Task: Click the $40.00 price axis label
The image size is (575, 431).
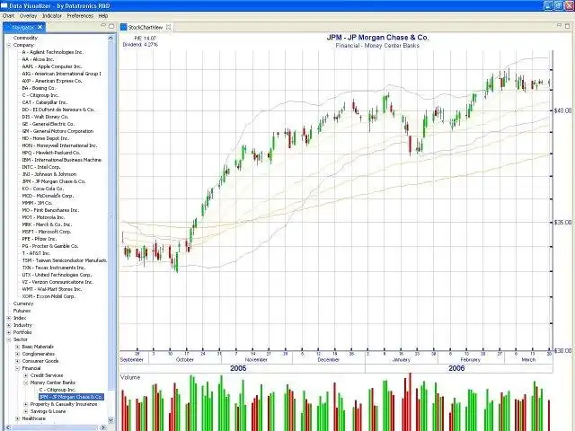Action: coord(562,110)
